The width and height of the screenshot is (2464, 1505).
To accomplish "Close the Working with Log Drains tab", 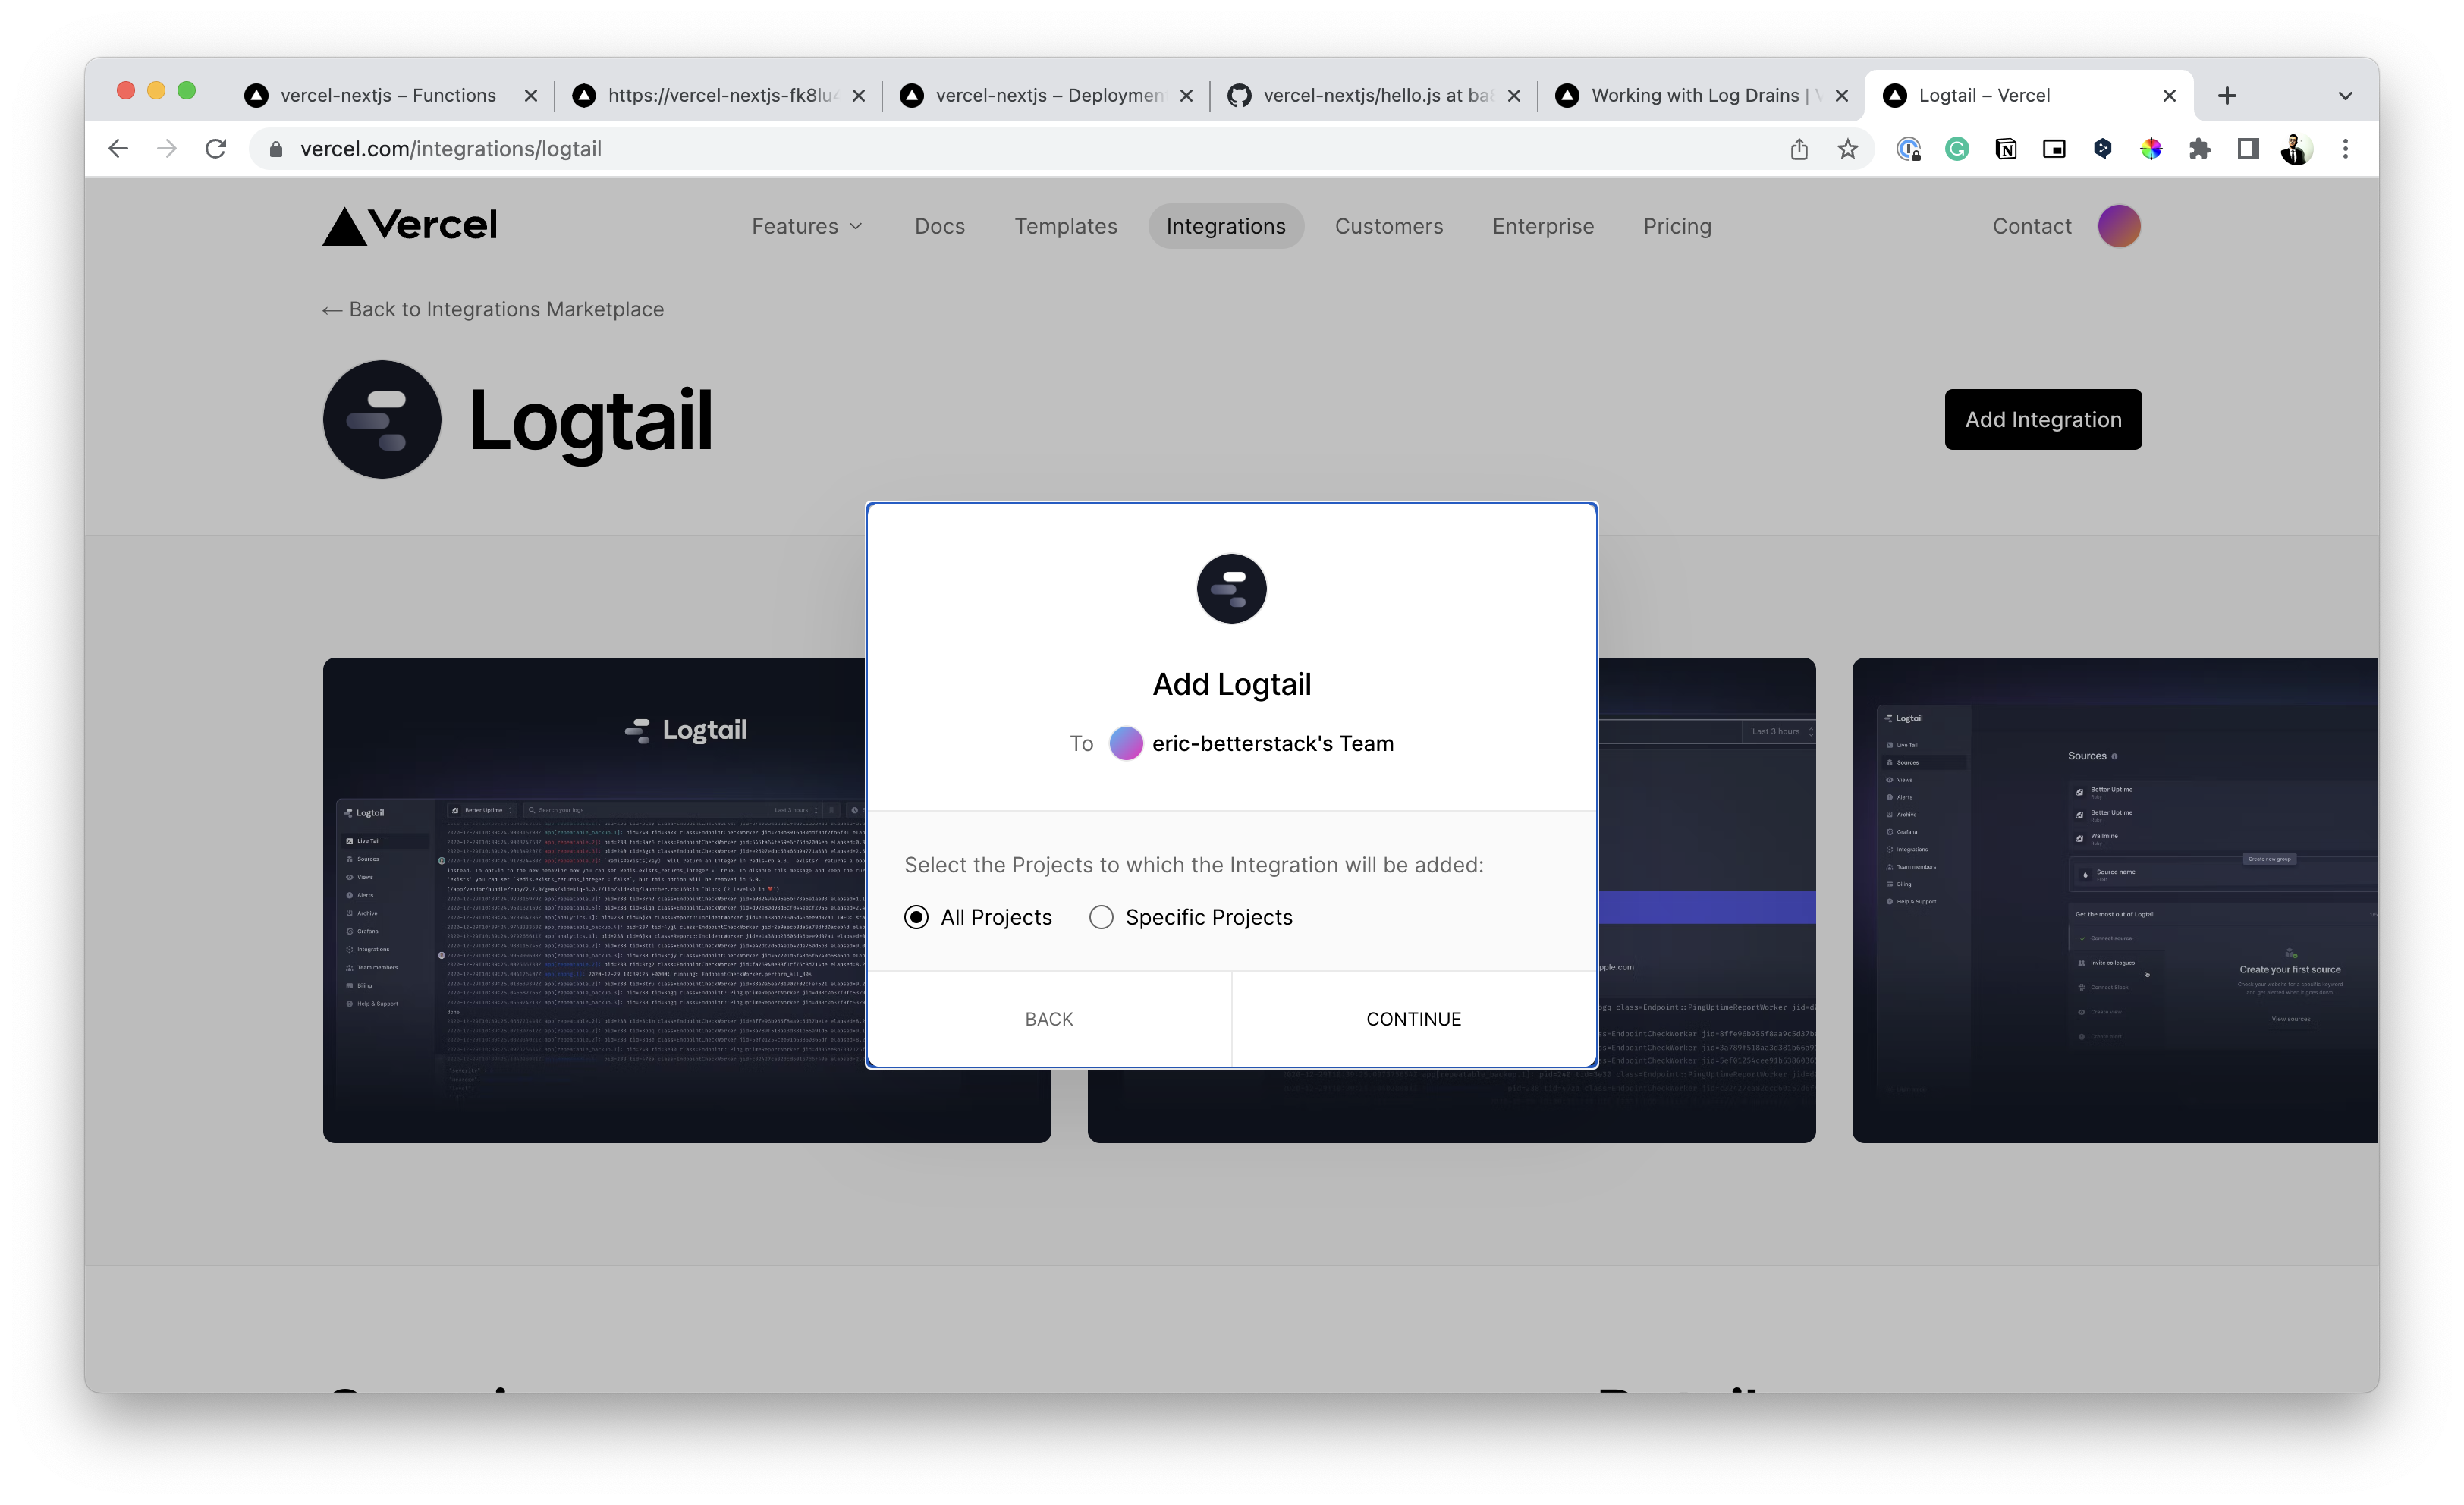I will tap(1841, 96).
